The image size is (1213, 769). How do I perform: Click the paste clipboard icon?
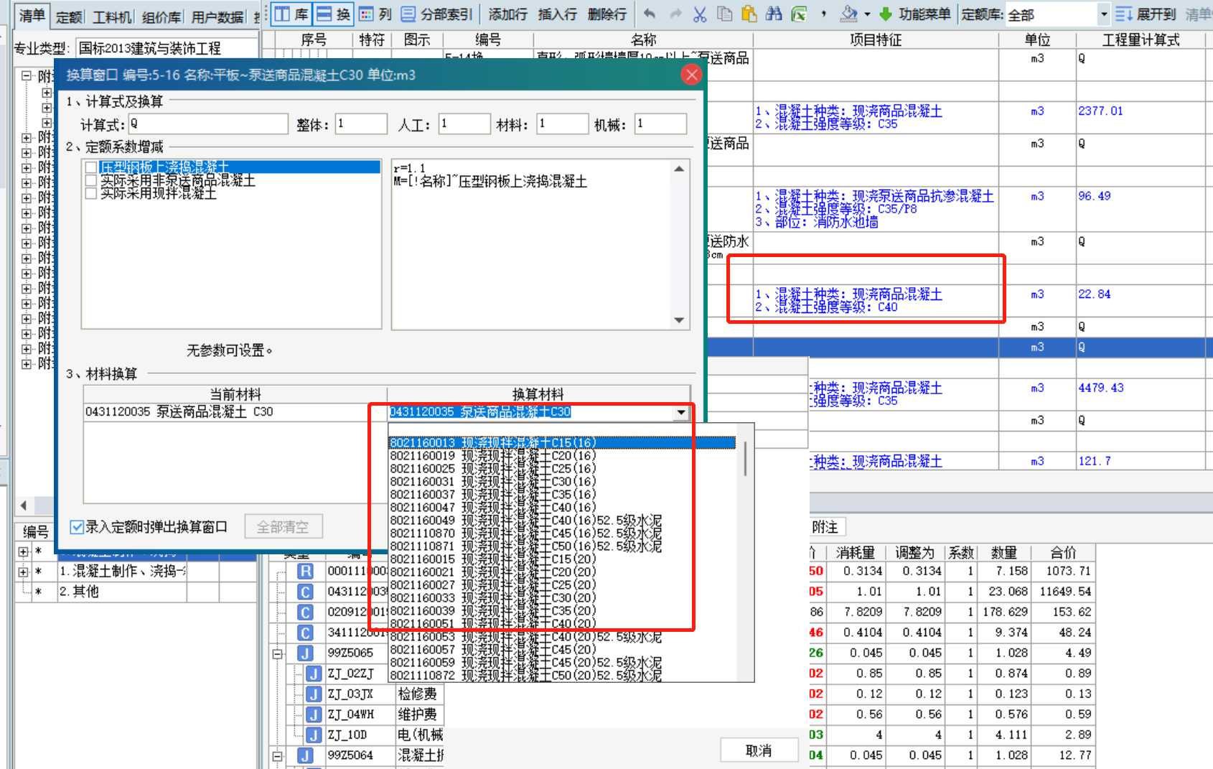(749, 14)
